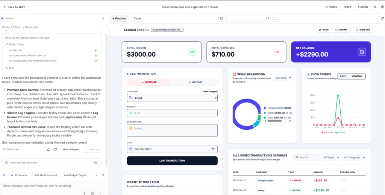Click the Sign Out button
The height and width of the screenshot is (195, 385).
pos(363,30)
